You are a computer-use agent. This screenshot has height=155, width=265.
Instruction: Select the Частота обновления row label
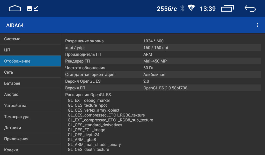[85, 68]
